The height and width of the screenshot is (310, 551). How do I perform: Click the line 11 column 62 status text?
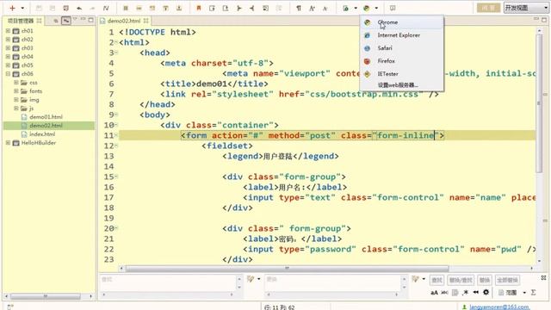[x=279, y=307]
